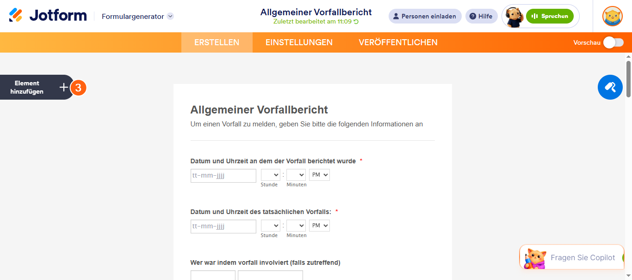Open the Formulargenerator dropdown chevron
The width and height of the screenshot is (632, 280).
(170, 16)
